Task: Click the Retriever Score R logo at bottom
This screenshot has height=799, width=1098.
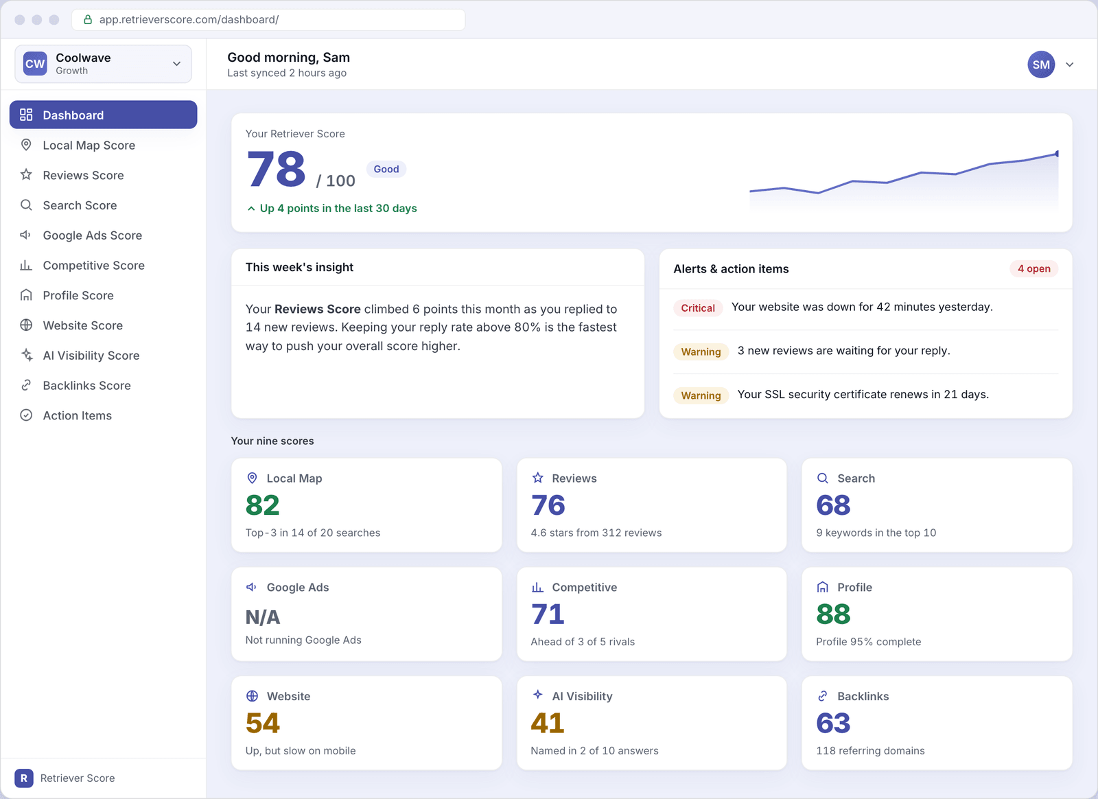Action: pos(24,778)
